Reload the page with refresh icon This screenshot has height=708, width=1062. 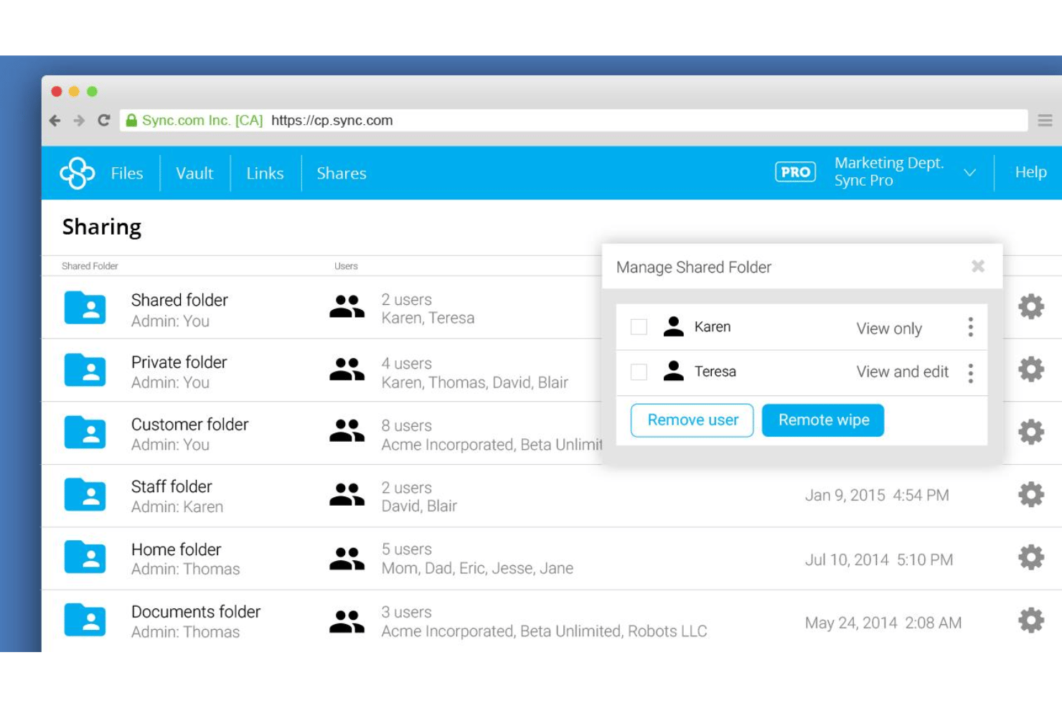(x=104, y=121)
